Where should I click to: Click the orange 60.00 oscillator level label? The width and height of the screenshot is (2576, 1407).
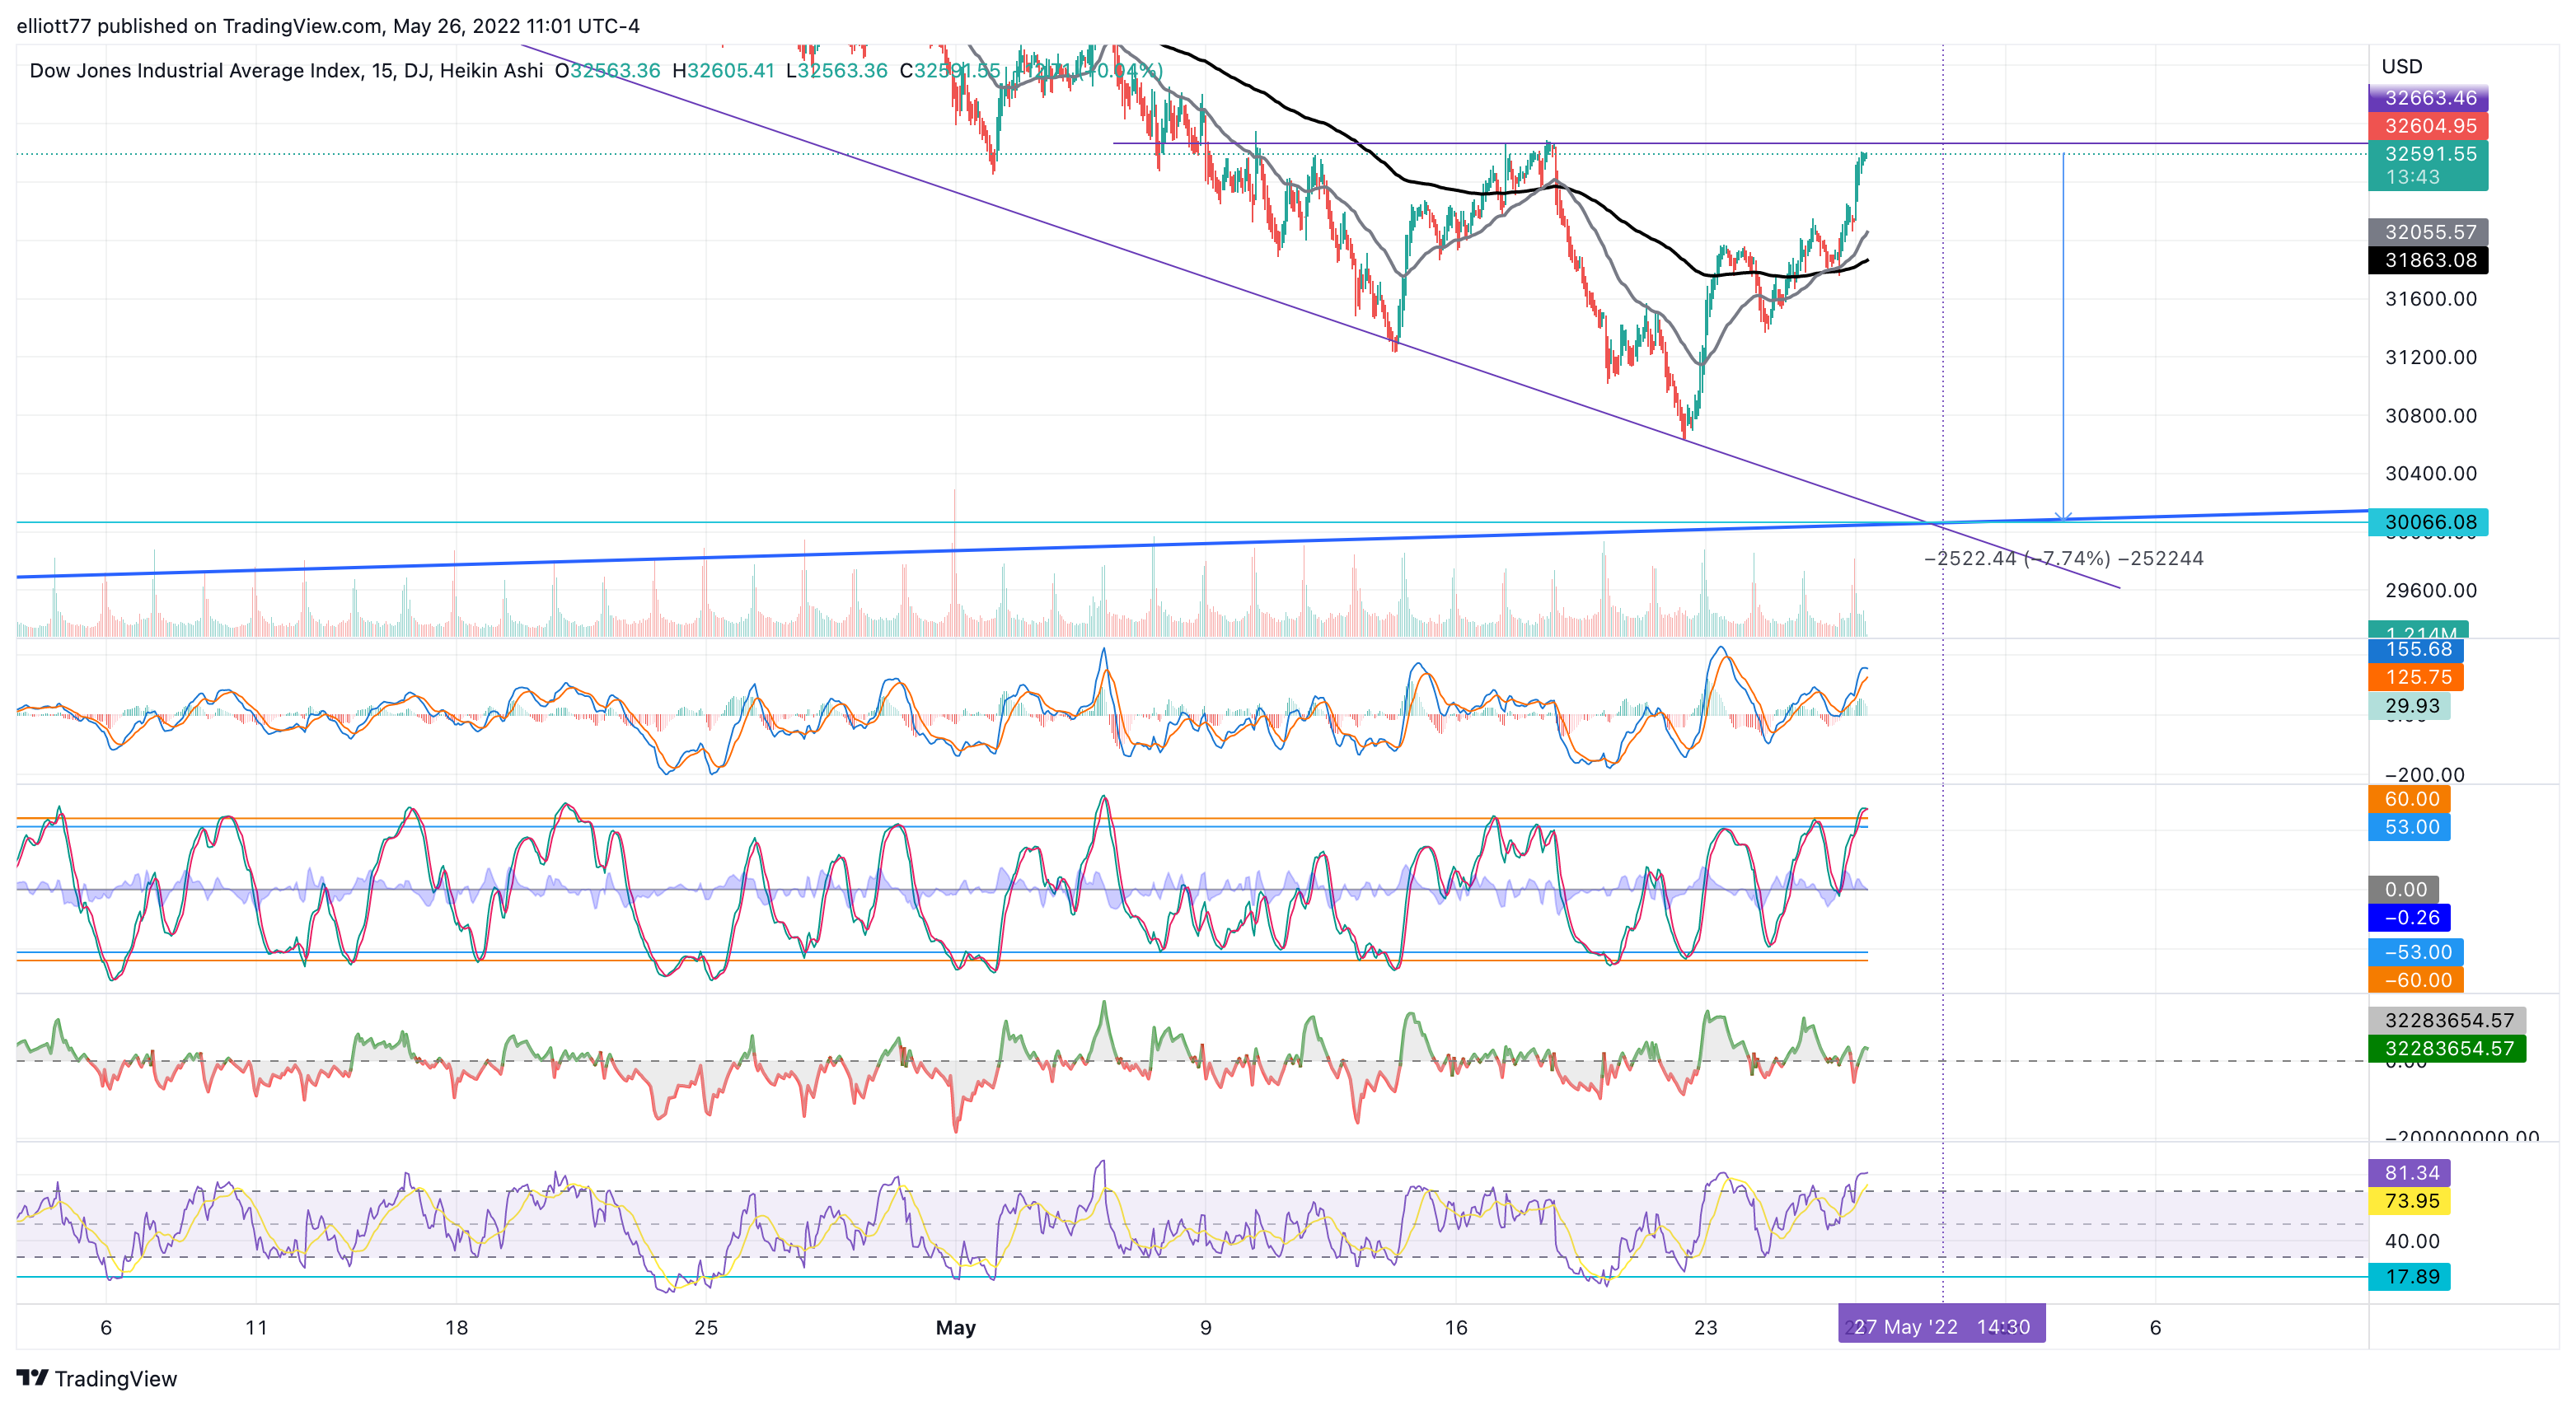pos(2409,799)
